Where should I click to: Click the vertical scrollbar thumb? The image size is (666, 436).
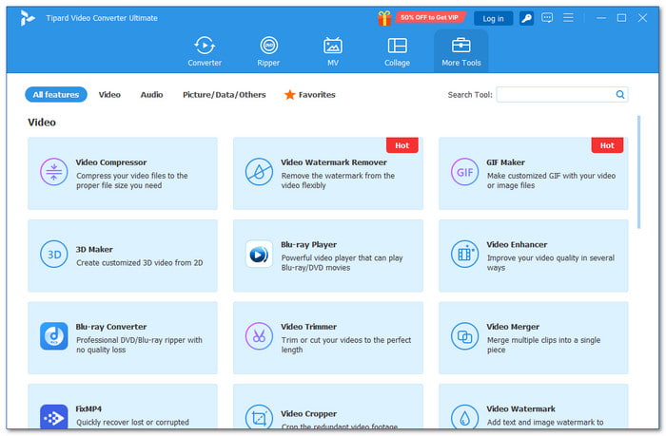(638, 172)
